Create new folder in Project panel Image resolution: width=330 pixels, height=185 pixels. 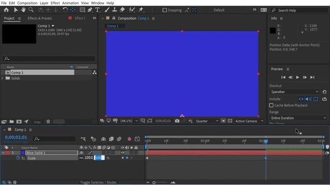11,121
